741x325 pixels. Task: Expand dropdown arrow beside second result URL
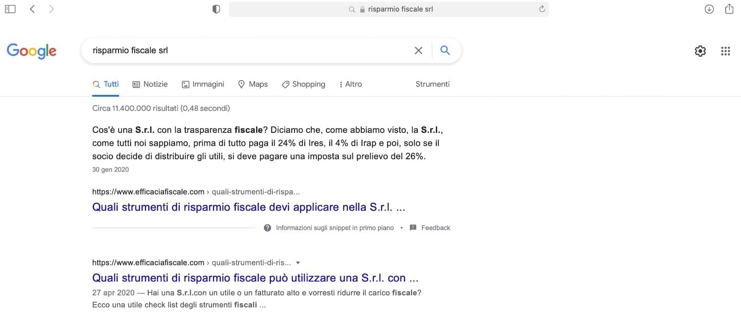298,263
